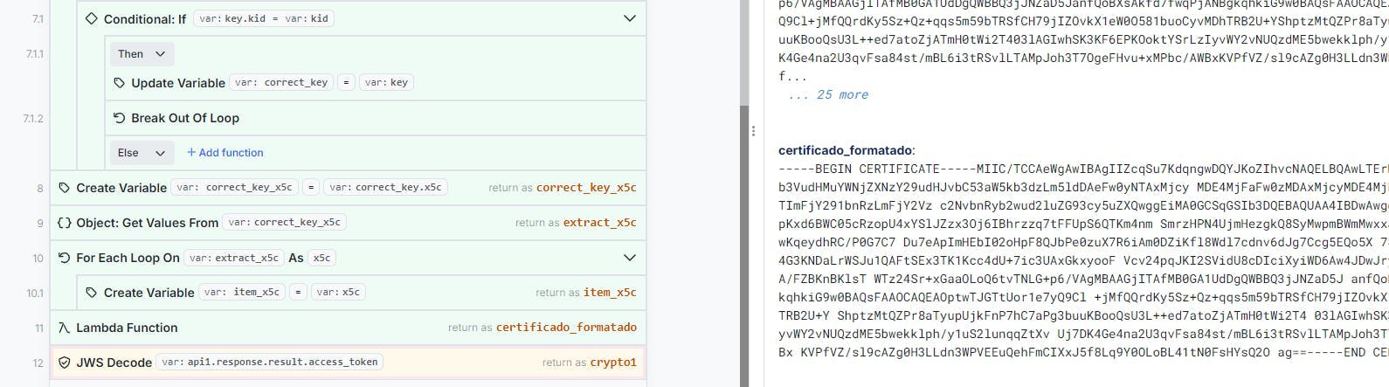Image resolution: width=1389 pixels, height=387 pixels.
Task: Click the panel divider drag handle
Action: (753, 131)
